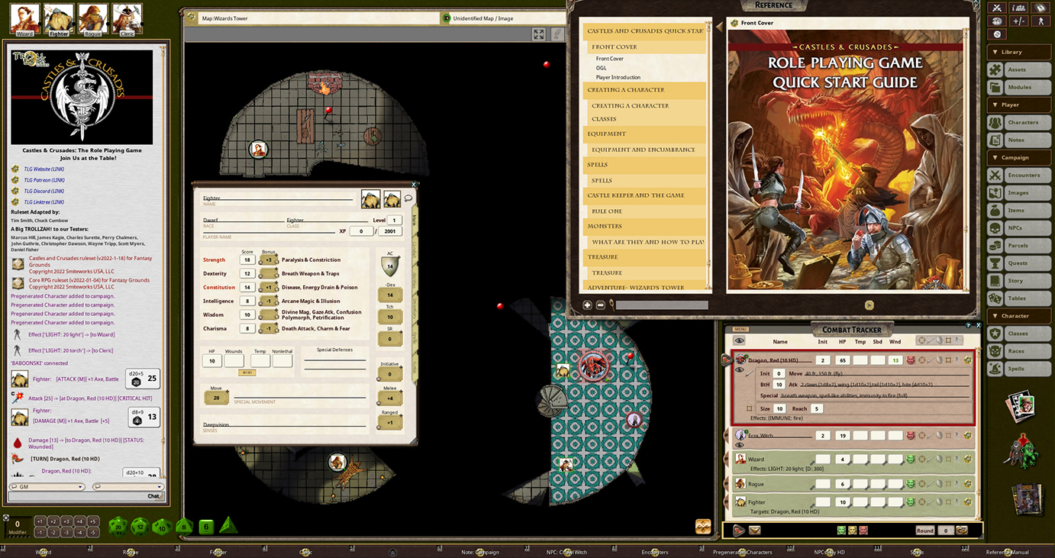Viewport: 1055px width, 558px height.
Task: Expand Adventure- Wizard's Tower chapter
Action: coord(644,287)
